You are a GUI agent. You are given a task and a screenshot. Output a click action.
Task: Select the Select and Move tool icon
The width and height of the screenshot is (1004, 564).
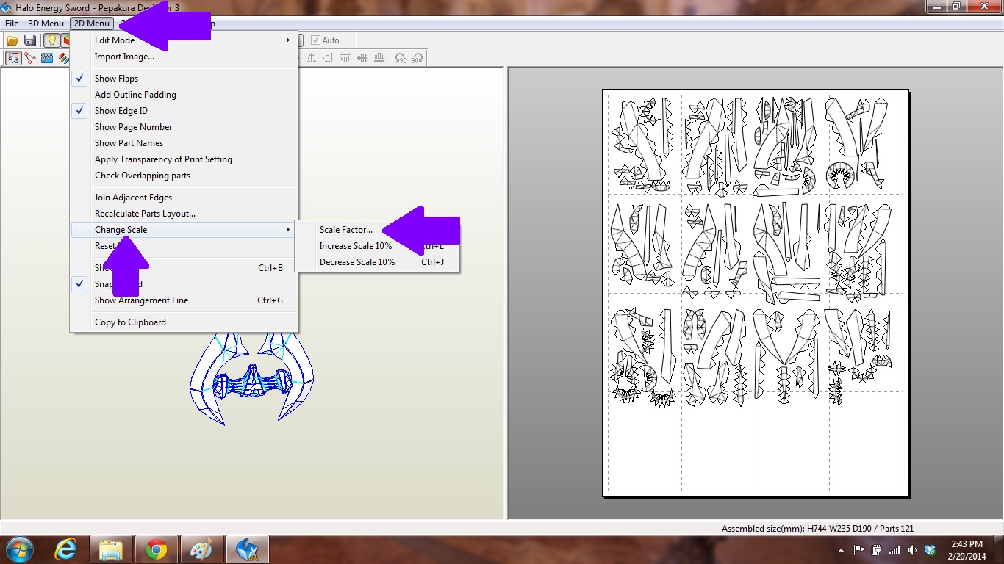[13, 58]
